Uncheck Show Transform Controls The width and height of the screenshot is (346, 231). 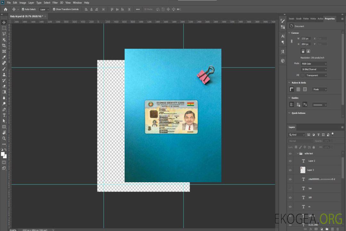point(54,9)
